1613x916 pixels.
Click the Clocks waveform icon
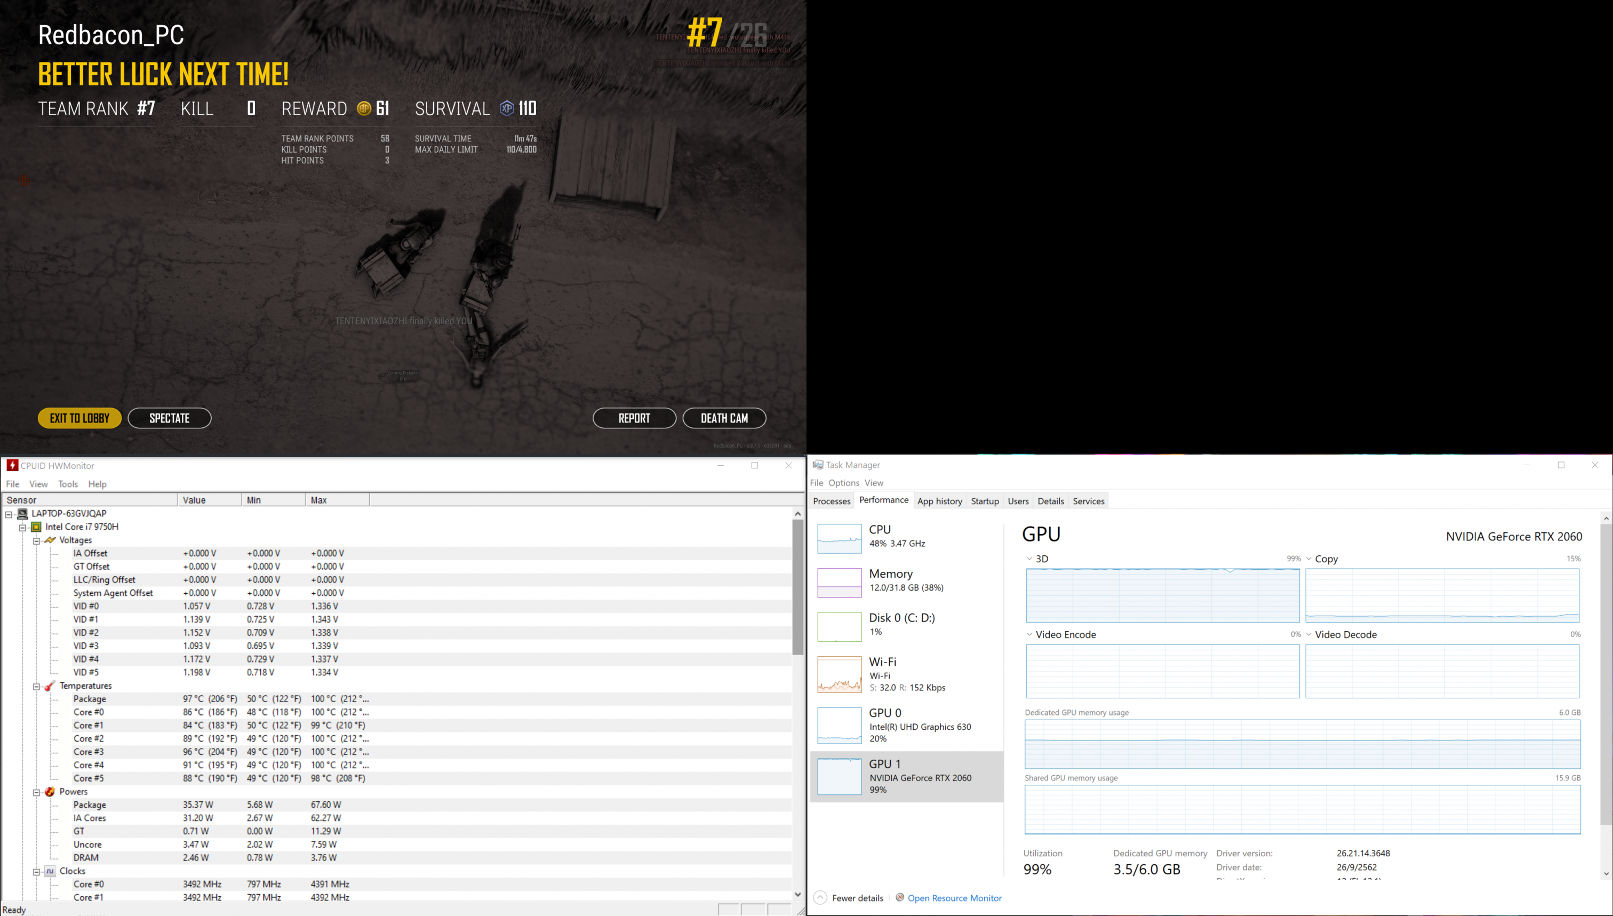pyautogui.click(x=50, y=871)
